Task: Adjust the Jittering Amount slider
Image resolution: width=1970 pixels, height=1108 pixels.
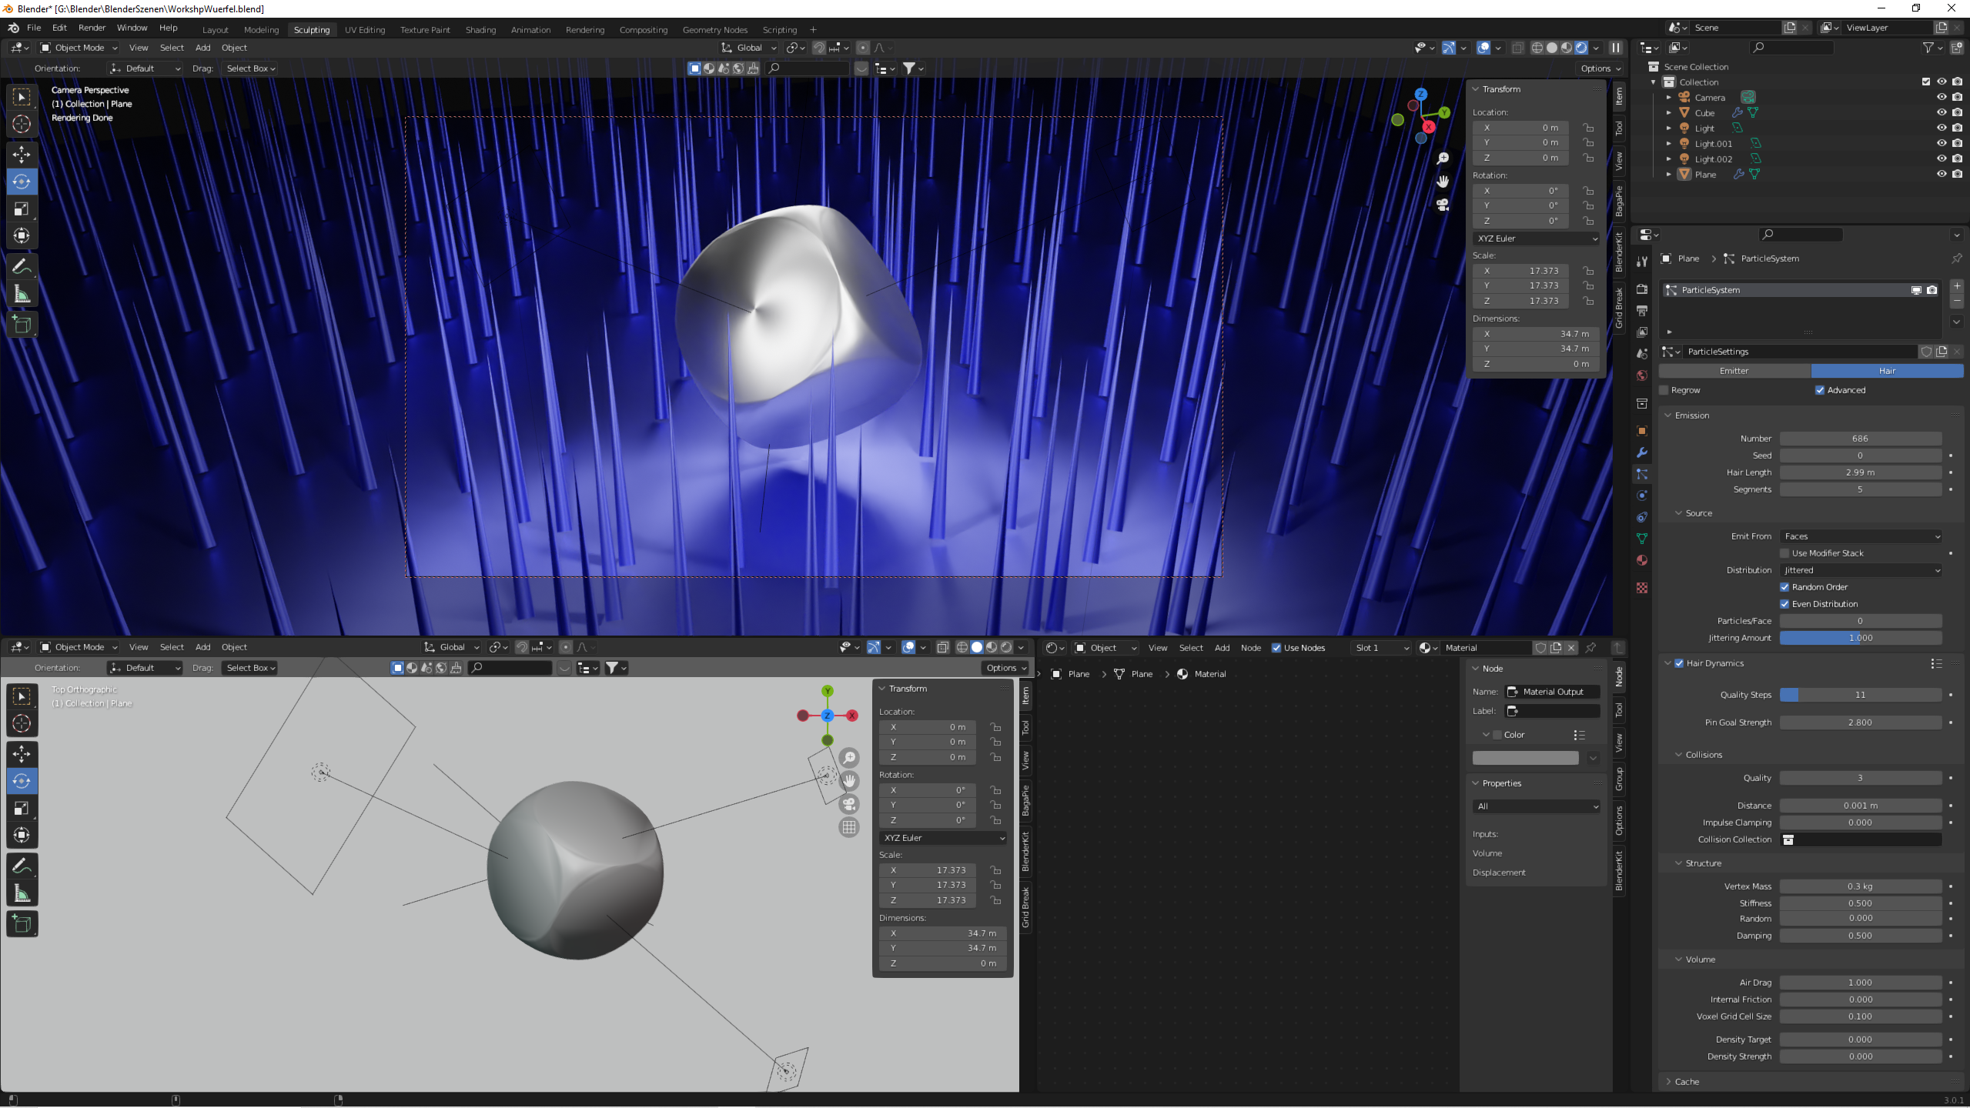Action: point(1860,638)
